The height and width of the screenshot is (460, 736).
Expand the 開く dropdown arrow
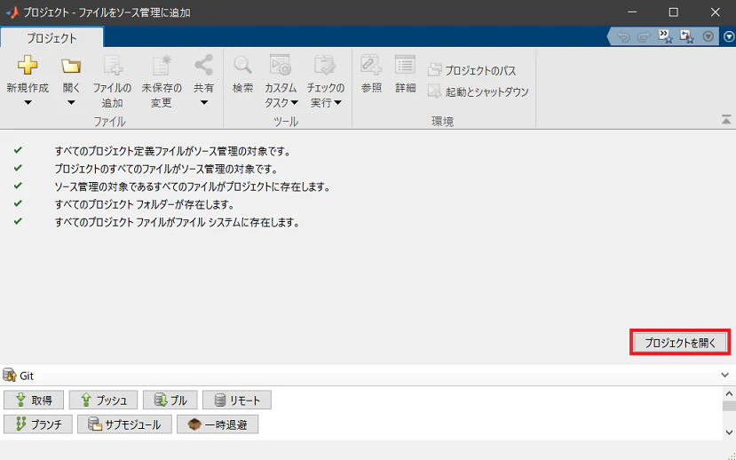pos(71,103)
